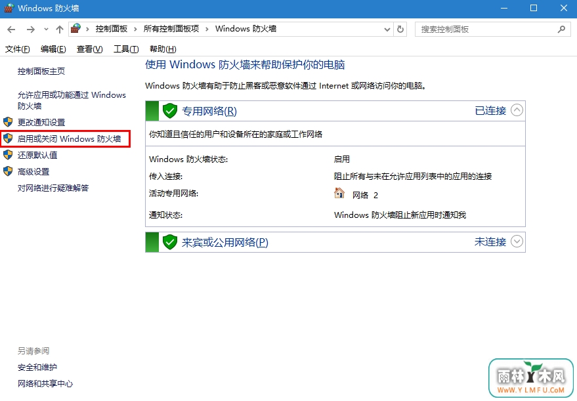The image size is (577, 401).
Task: Click the 活动专用网络: label
Action: [173, 193]
